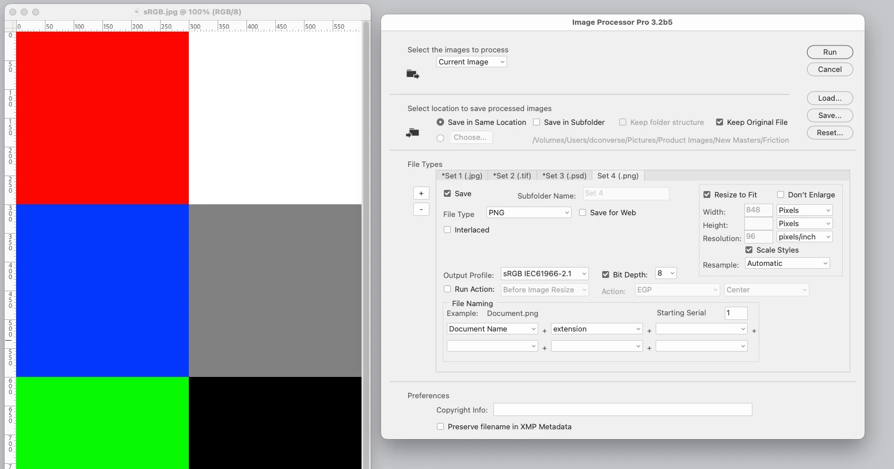Viewport: 894px width, 469px height.
Task: Click the Save... settings button
Action: click(x=830, y=115)
